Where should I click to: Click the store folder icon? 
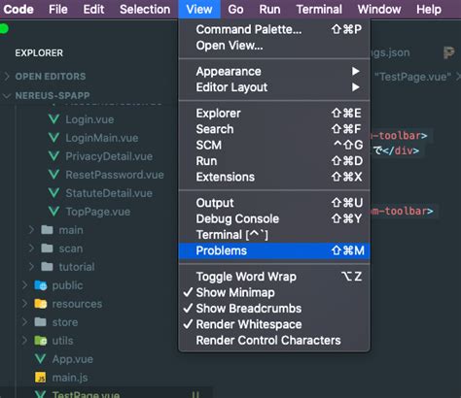coord(41,322)
